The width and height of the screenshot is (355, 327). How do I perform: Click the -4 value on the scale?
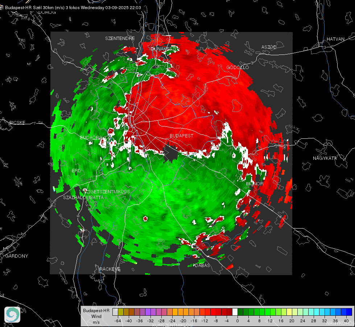point(227,321)
